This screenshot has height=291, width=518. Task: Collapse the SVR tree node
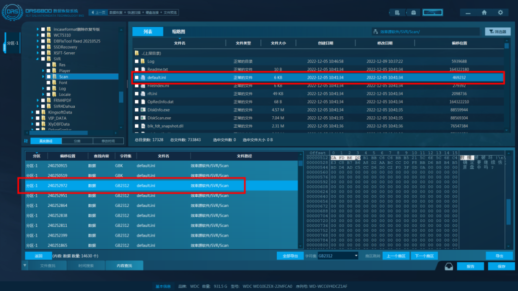click(x=37, y=59)
